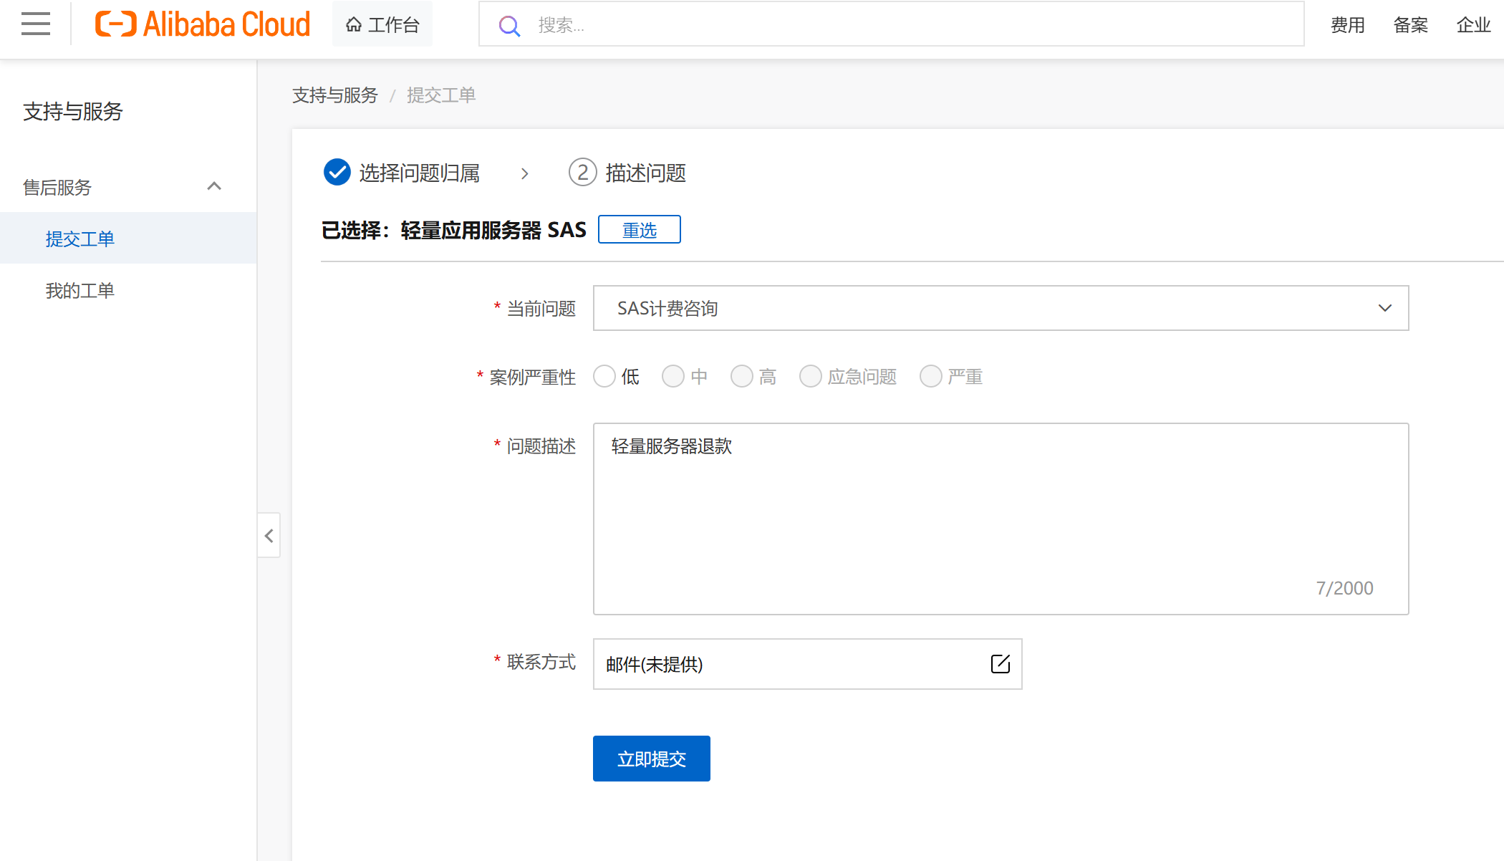Click into the 问题描述 text area
The height and width of the screenshot is (861, 1504).
pos(1000,519)
